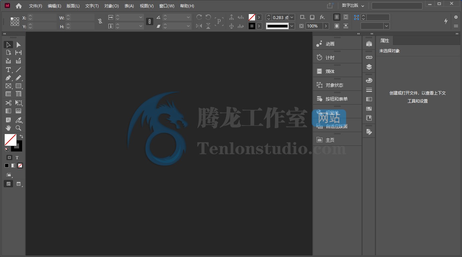This screenshot has width=462, height=257.
Task: Open the 对象(O) menu
Action: [x=111, y=6]
